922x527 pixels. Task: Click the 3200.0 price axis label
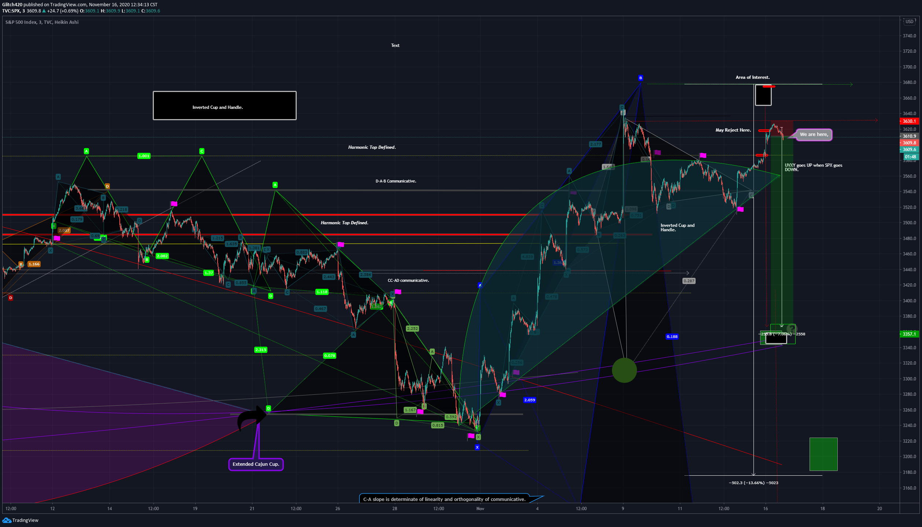[x=909, y=457]
